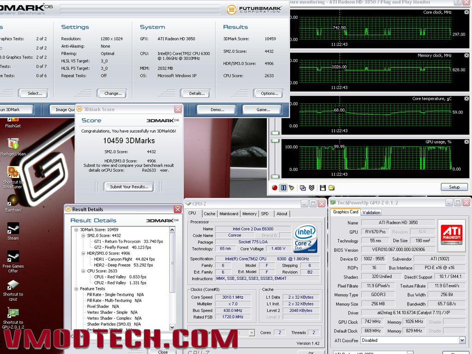Click the red record button in hardware monitor
Screen dimensions: 472x354
(275, 188)
